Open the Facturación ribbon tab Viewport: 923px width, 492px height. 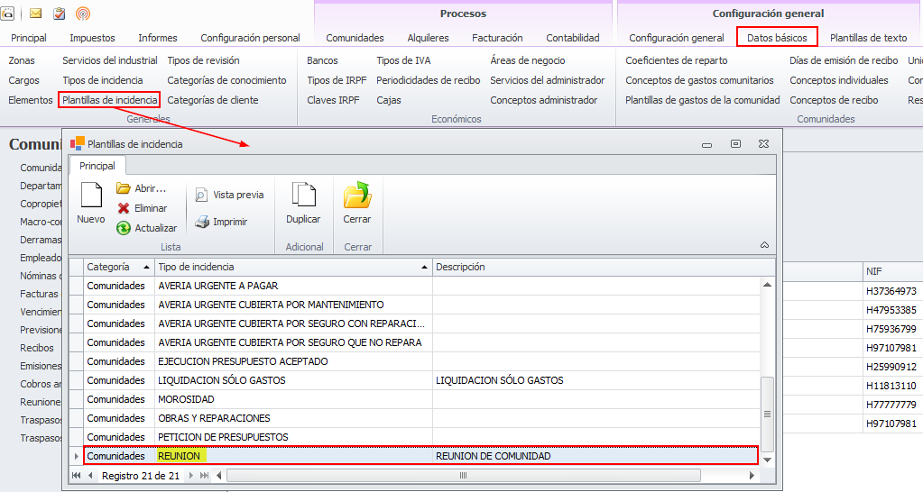pyautogui.click(x=497, y=38)
